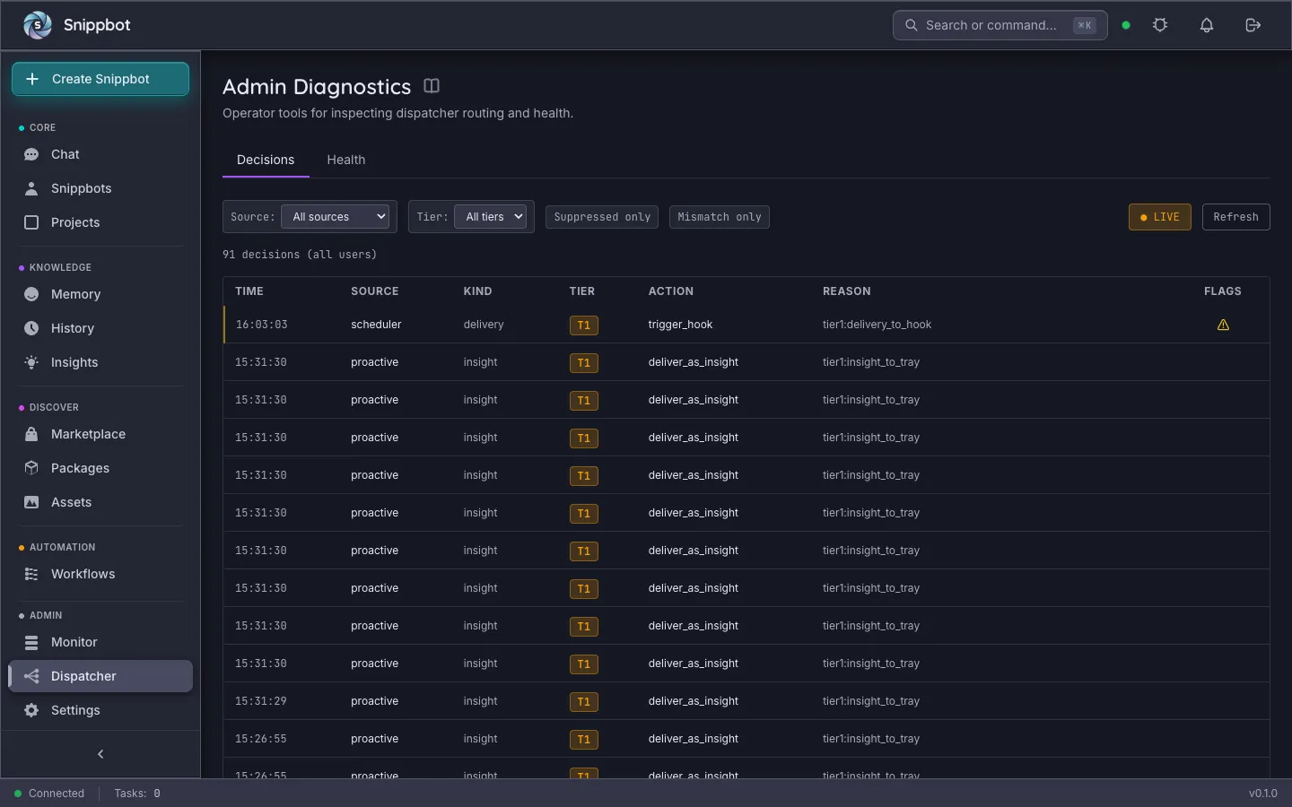Go to Memory via sidebar icon

click(31, 294)
